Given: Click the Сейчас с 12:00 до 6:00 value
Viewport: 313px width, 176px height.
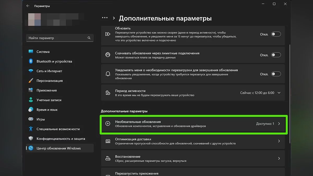Looking at the screenshot, I should (x=257, y=93).
